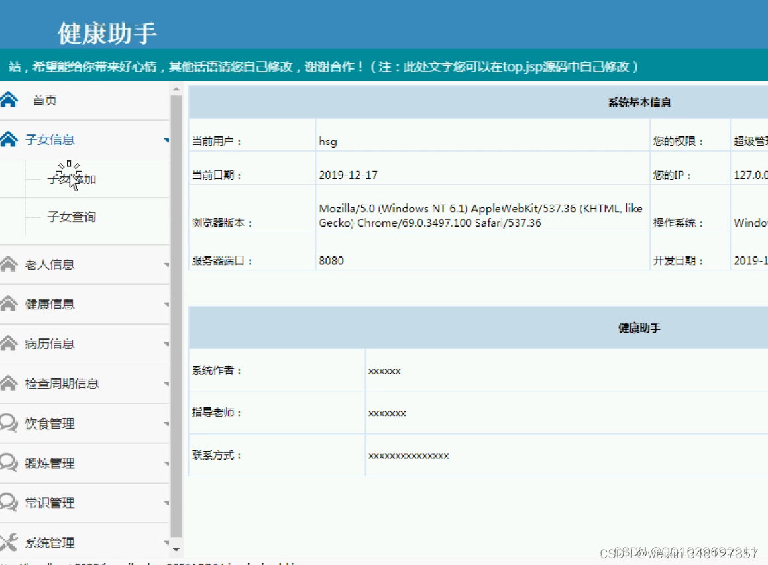Expand the 锻炼管理 menu
Viewport: 768px width, 565px height.
166,462
